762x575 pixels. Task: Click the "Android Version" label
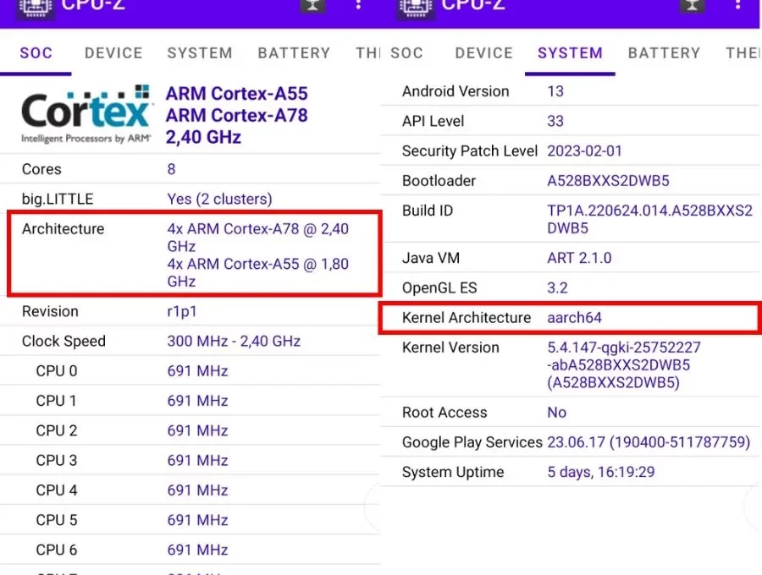point(456,91)
